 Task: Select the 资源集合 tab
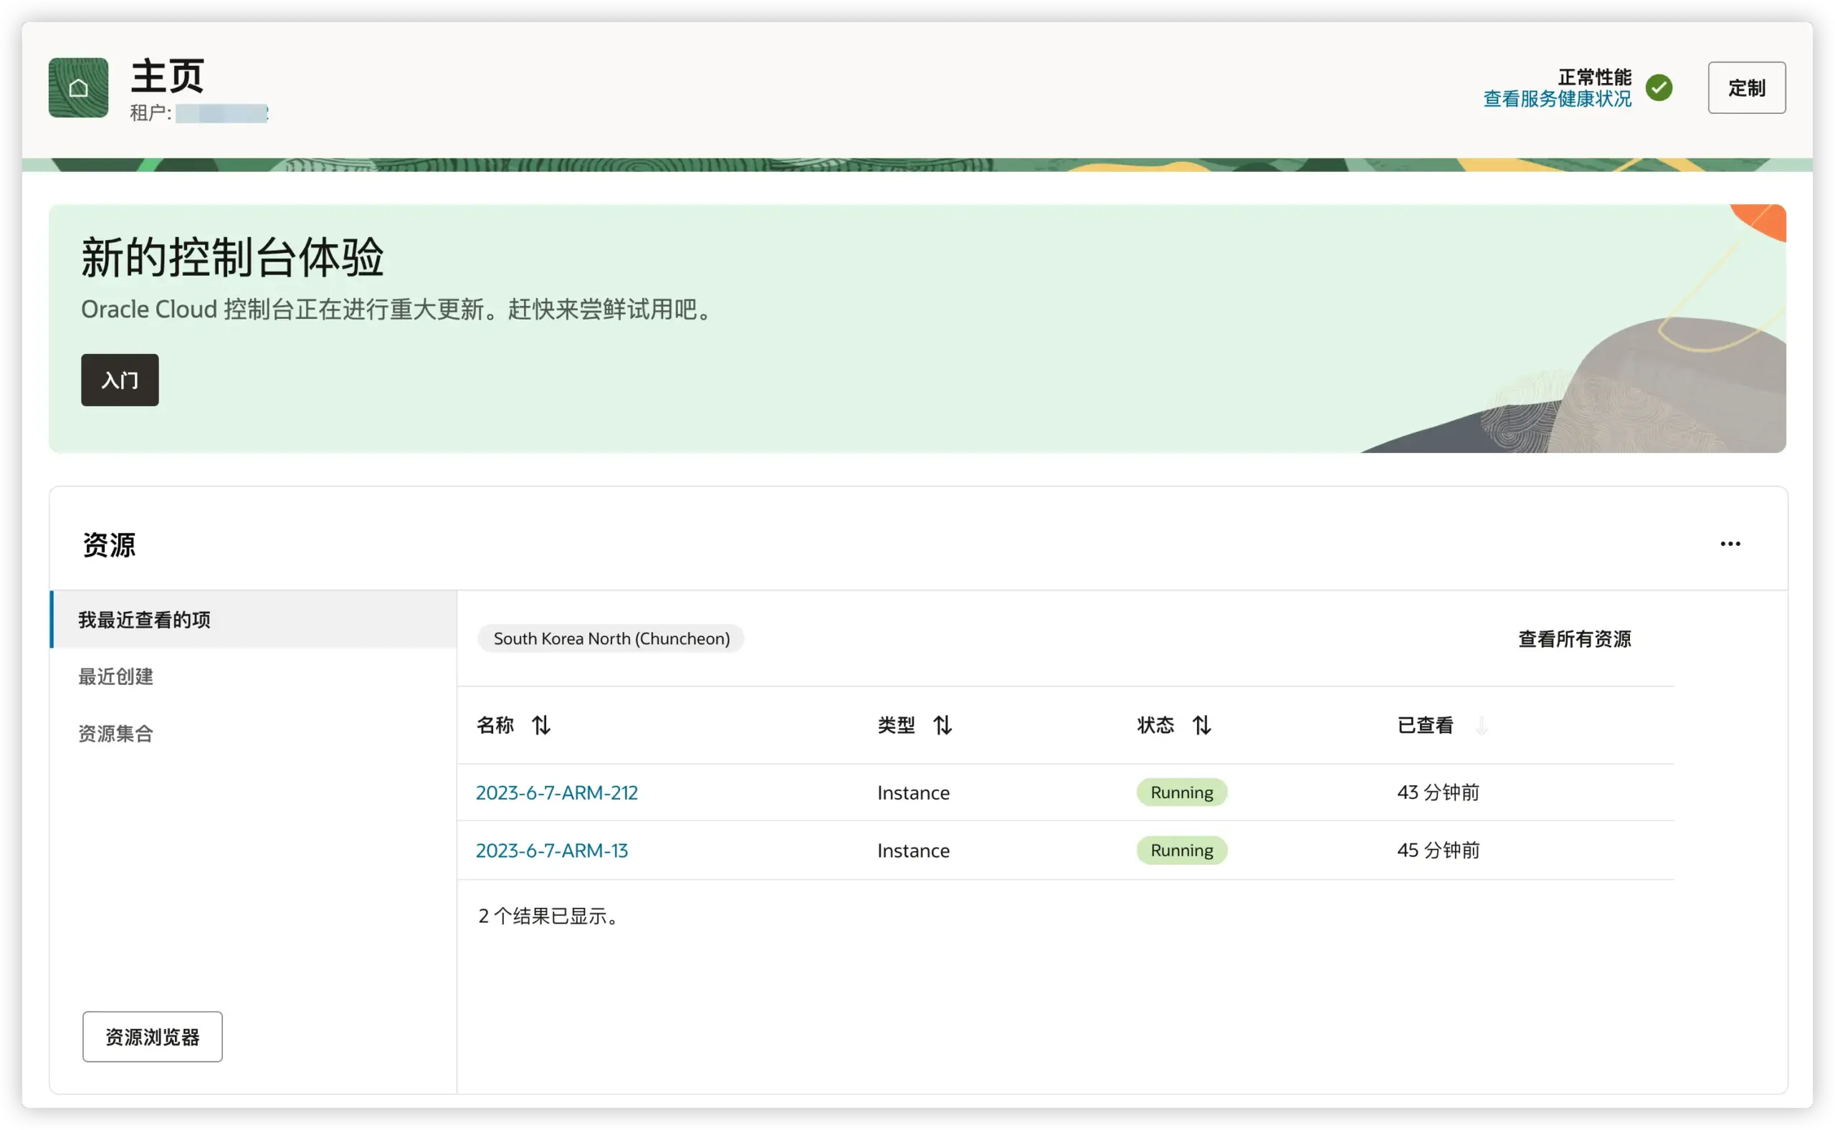coord(115,733)
